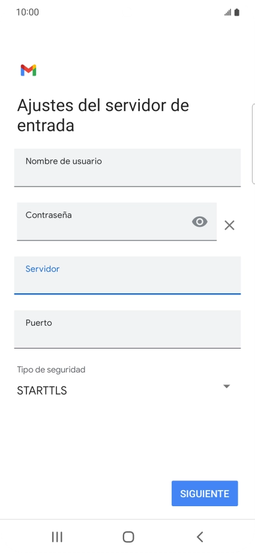The image size is (255, 553).
Task: Open the recent apps navigation icon
Action: (x=57, y=537)
